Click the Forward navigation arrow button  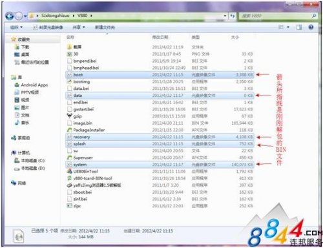click(19, 16)
